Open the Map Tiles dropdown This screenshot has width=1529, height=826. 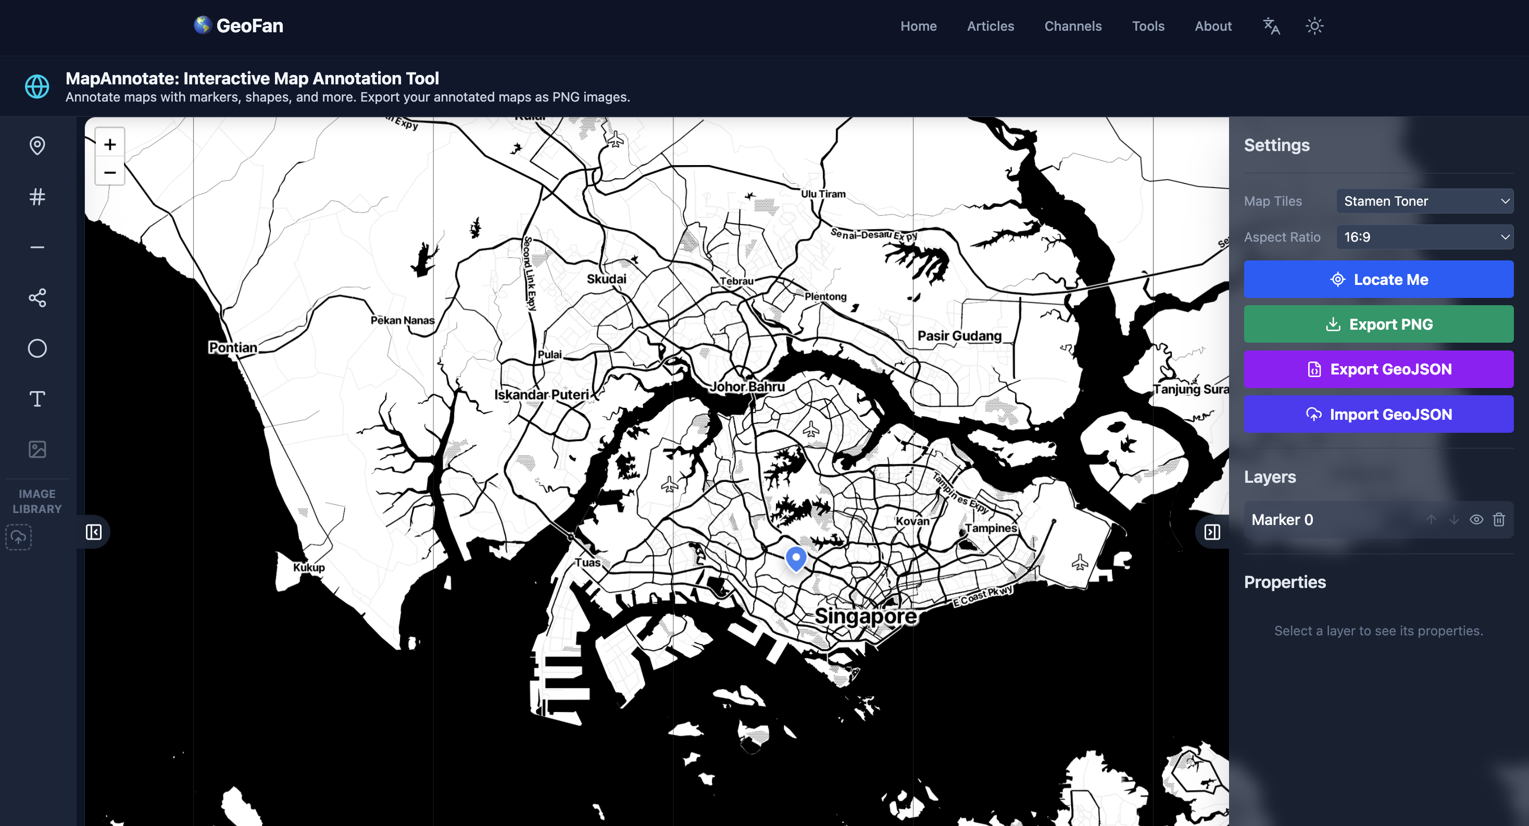tap(1424, 201)
